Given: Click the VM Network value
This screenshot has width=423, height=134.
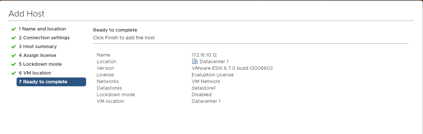Looking at the screenshot, I should pyautogui.click(x=206, y=81).
